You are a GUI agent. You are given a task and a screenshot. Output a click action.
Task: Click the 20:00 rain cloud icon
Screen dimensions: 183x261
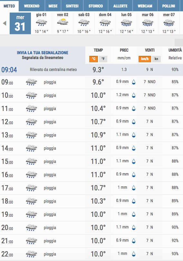[32, 228]
